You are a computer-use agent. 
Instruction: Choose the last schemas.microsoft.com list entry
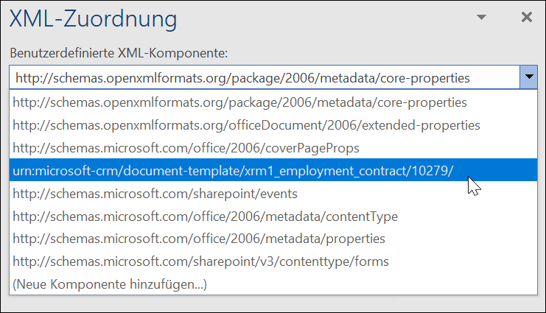[x=201, y=262]
